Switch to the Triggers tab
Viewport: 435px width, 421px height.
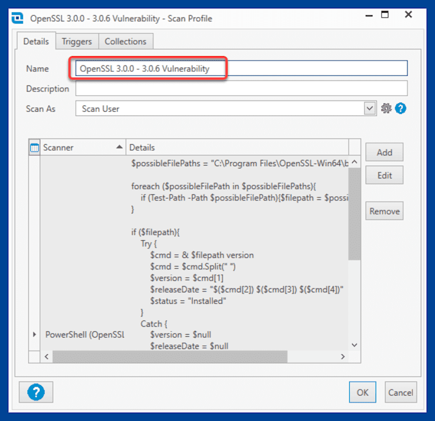(x=77, y=42)
